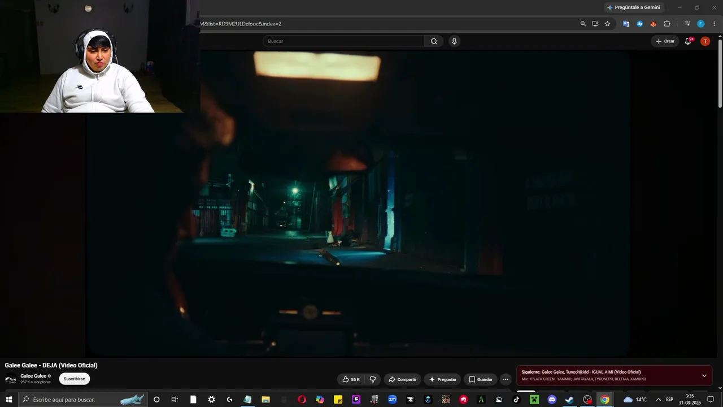Open the Galee Galee channel name link
The image size is (723, 407).
pyautogui.click(x=33, y=376)
